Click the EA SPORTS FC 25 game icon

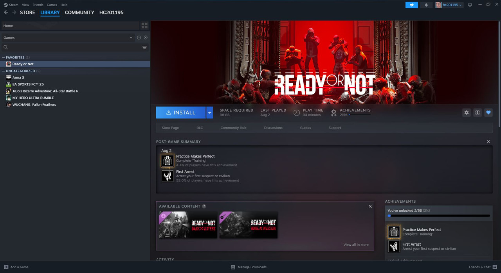(9, 84)
